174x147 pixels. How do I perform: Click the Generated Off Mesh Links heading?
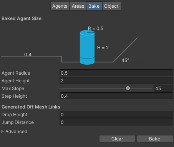pyautogui.click(x=31, y=107)
